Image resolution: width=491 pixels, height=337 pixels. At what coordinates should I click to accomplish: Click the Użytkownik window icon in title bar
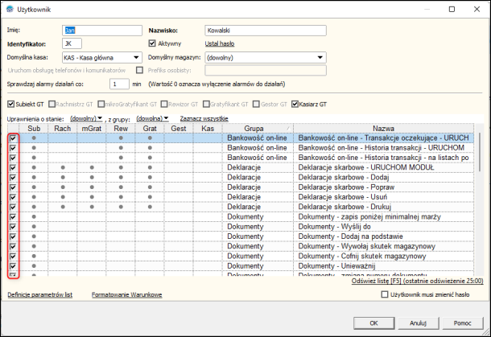point(10,9)
